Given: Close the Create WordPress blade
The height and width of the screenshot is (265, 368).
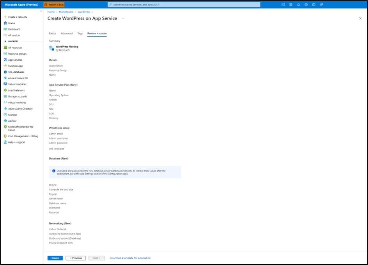Looking at the screenshot, I should pos(360,18).
